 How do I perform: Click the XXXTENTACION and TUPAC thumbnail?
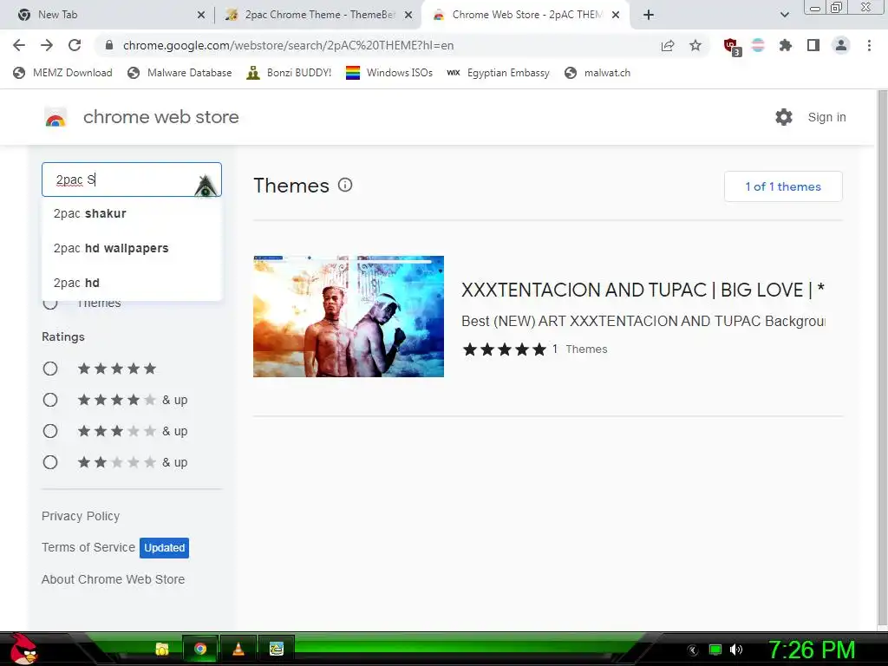coord(349,316)
